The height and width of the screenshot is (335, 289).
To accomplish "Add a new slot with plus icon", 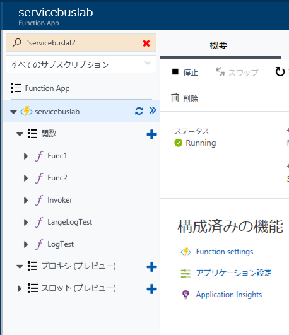I will click(152, 289).
